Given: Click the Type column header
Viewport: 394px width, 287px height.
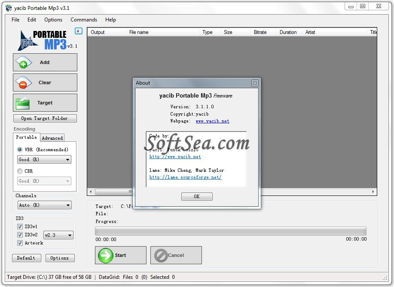Looking at the screenshot, I should click(x=210, y=32).
